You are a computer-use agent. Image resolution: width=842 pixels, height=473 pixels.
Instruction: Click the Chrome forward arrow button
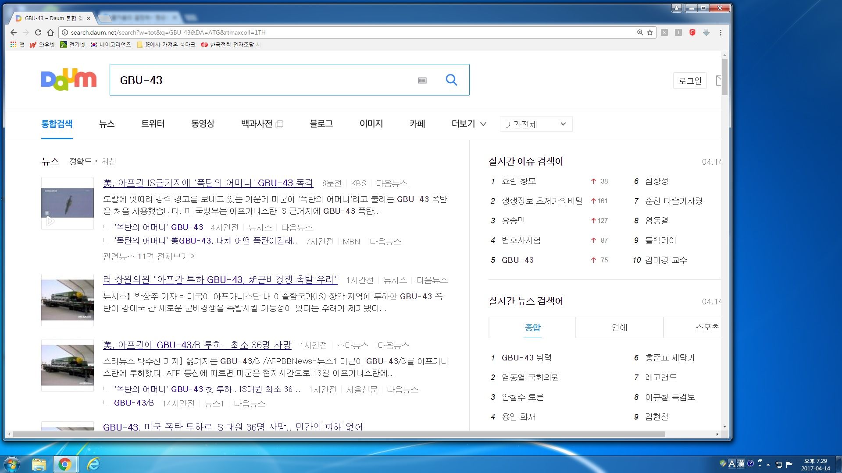tap(26, 32)
